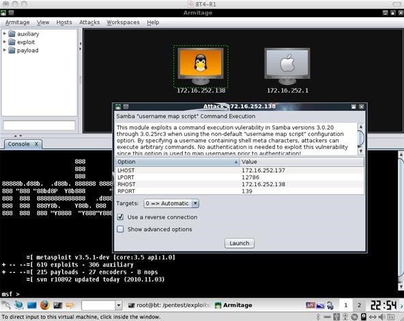Collapse left panel with splitter arrow
Screen dimensions: 404x321
pyautogui.click(x=80, y=43)
